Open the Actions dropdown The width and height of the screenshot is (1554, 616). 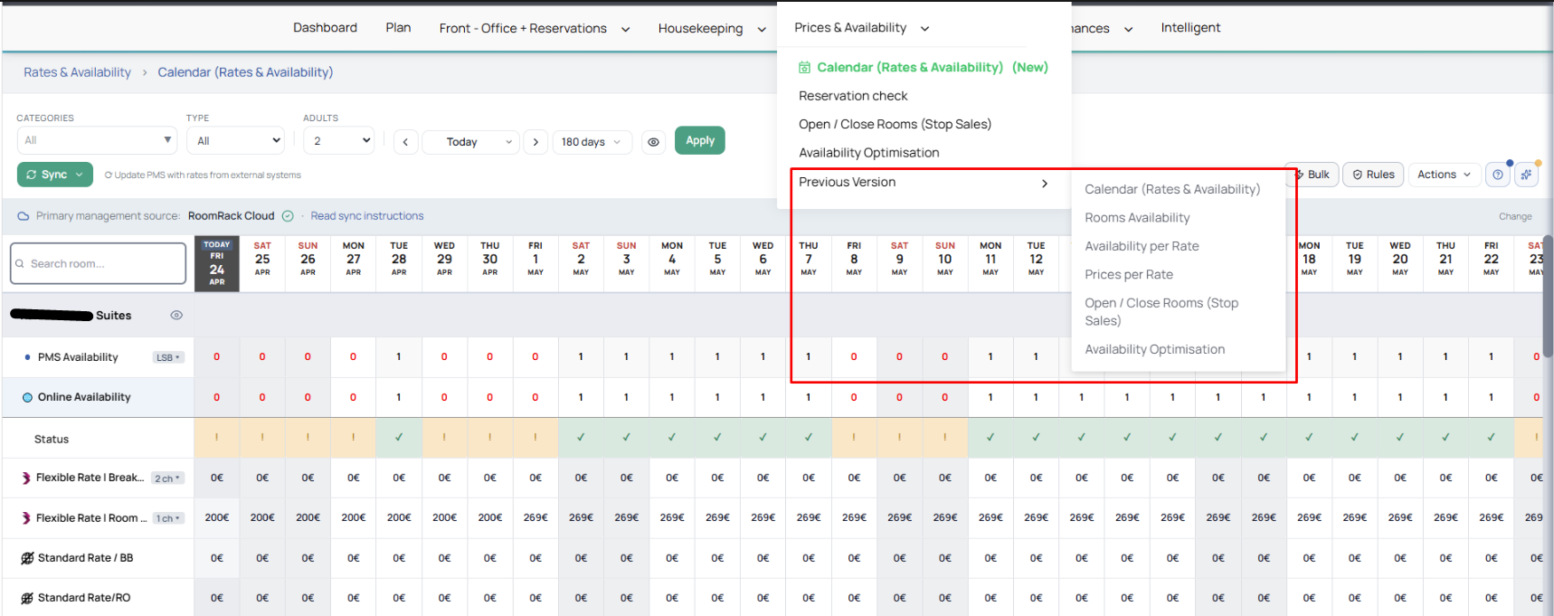pyautogui.click(x=1444, y=175)
